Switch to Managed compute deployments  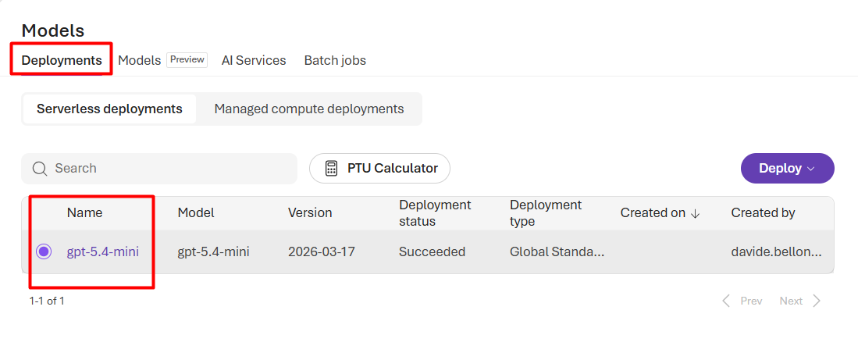(x=308, y=109)
